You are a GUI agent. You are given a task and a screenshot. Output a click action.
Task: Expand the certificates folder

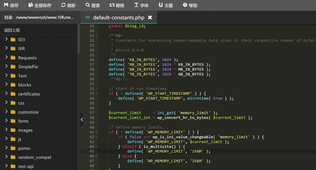(6, 94)
